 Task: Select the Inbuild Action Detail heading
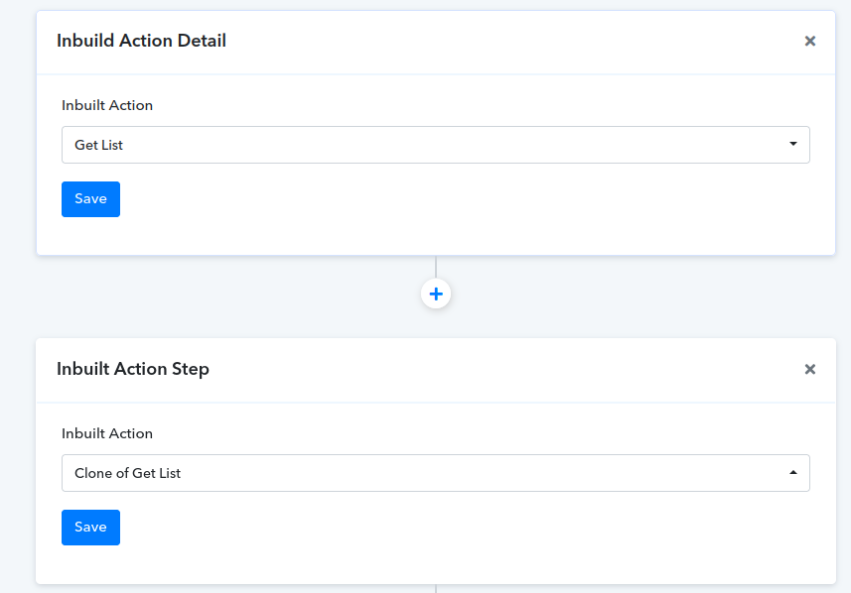[141, 41]
